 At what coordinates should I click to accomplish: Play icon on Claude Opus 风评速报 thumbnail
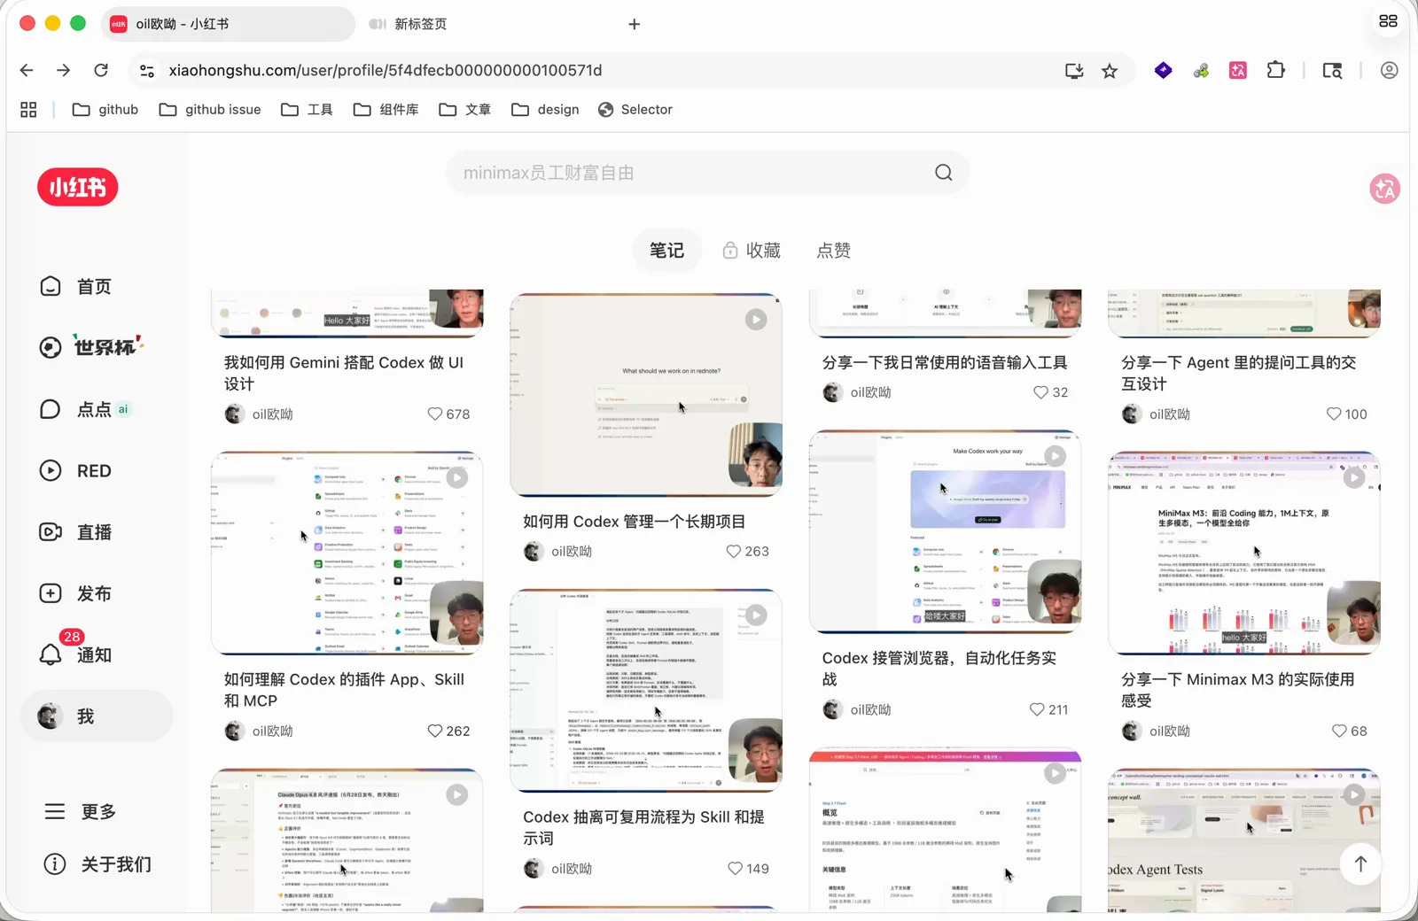click(x=456, y=794)
